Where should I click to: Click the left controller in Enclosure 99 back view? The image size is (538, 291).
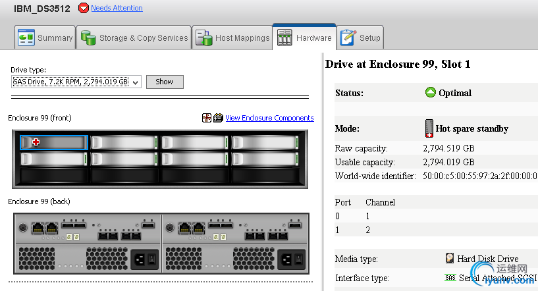tap(88, 229)
